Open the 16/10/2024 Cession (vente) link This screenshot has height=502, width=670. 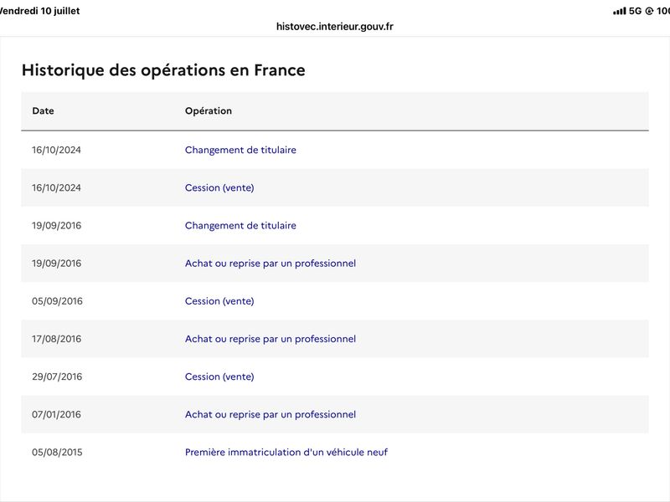coord(219,187)
